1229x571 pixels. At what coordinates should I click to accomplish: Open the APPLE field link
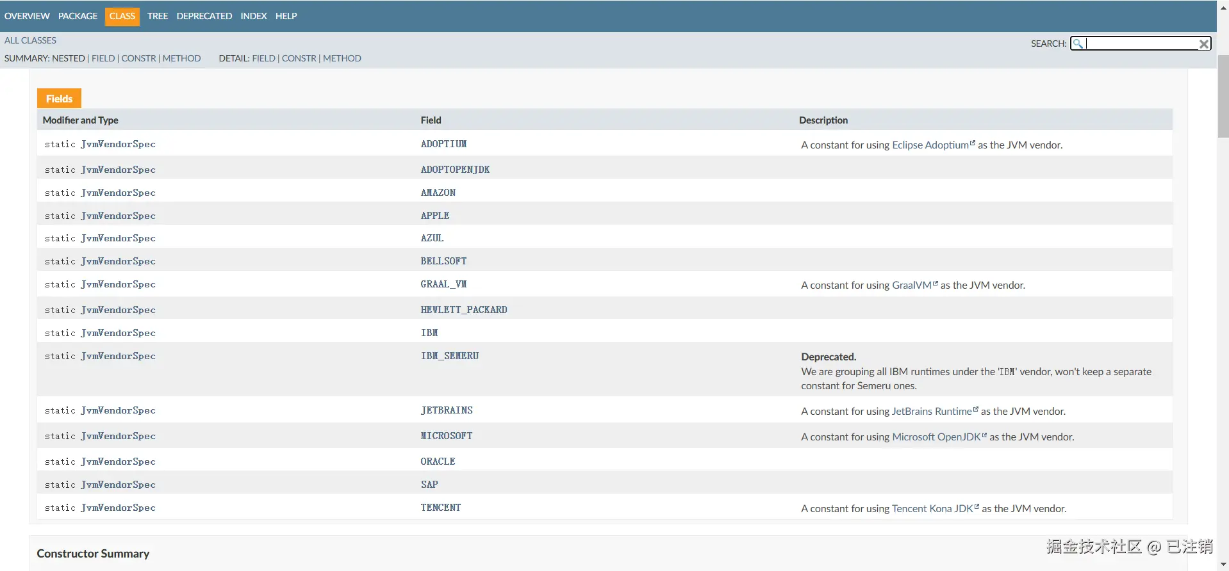pyautogui.click(x=435, y=216)
